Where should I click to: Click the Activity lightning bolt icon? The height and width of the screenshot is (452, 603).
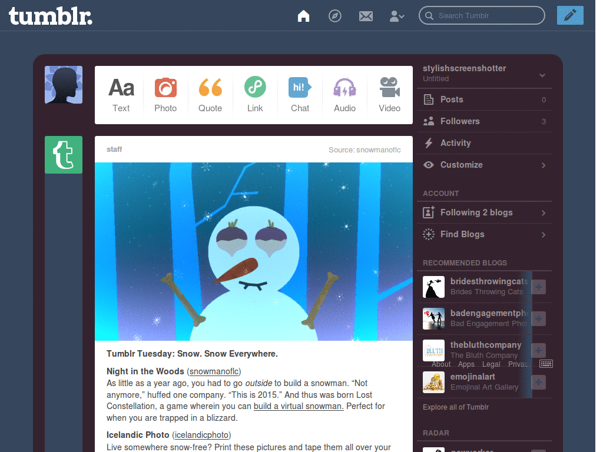(x=429, y=143)
